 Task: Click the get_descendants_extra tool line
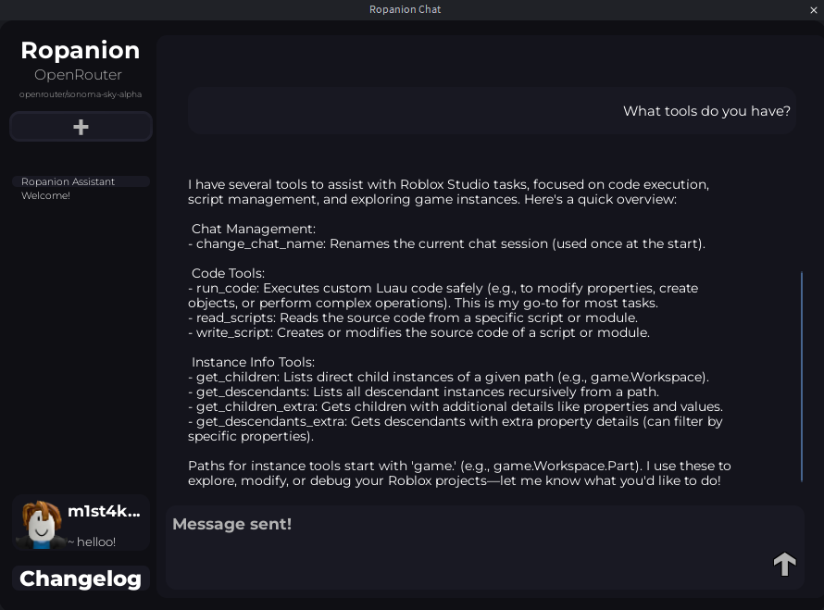pyautogui.click(x=456, y=429)
